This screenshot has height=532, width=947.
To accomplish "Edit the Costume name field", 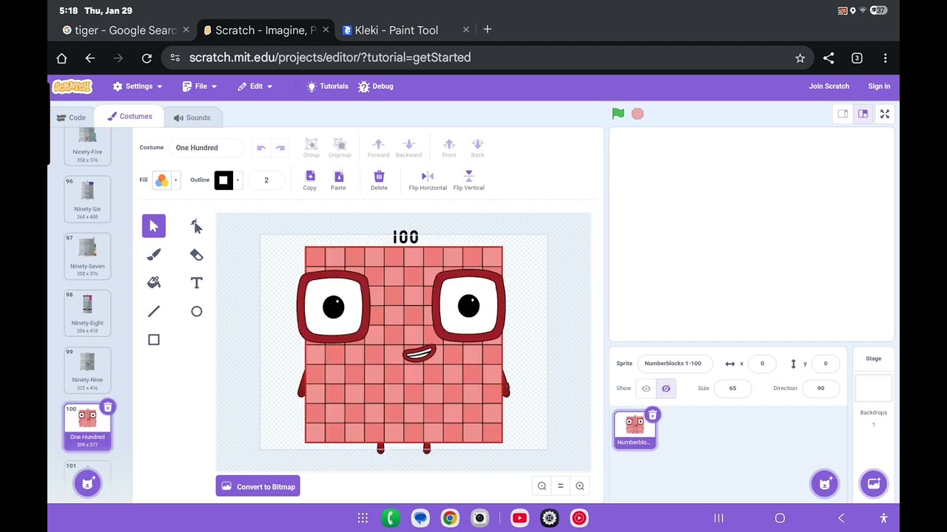I will pyautogui.click(x=206, y=148).
